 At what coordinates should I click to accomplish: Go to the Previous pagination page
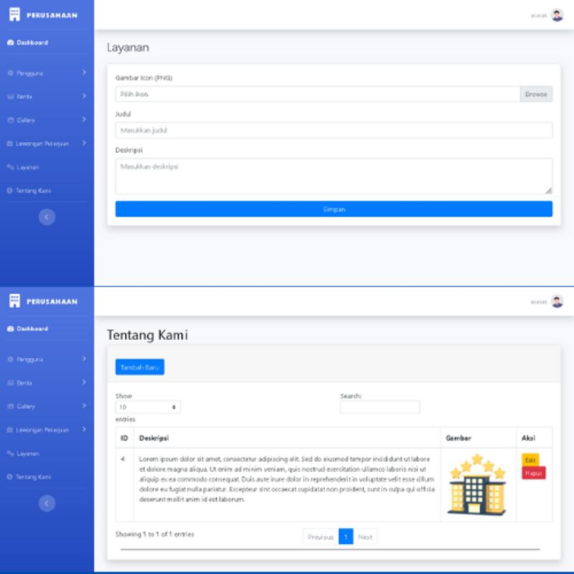pos(321,537)
